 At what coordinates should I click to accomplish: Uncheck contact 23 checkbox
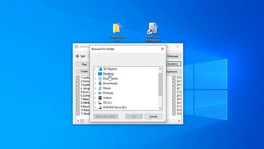pyautogui.click(x=174, y=78)
